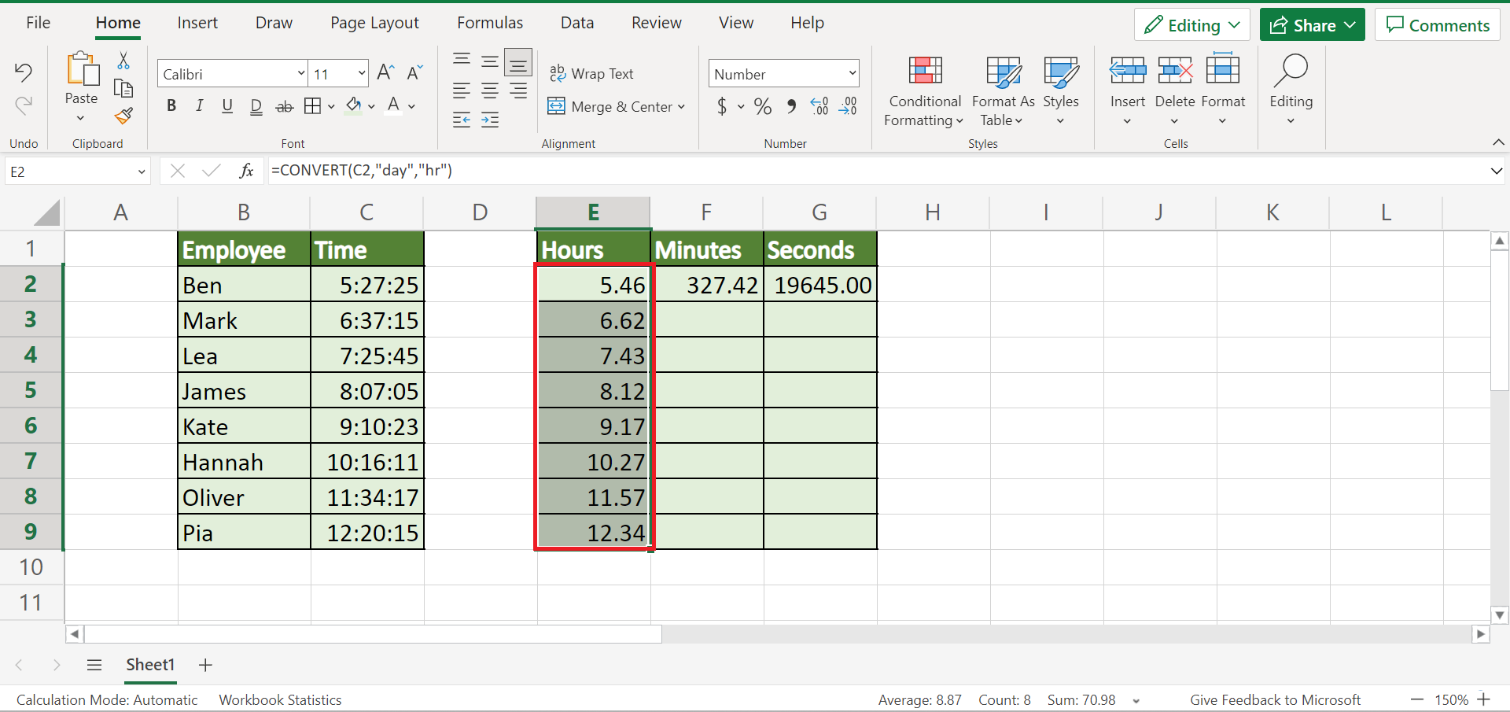Open the Number format dropdown
The width and height of the screenshot is (1510, 712).
coord(853,73)
